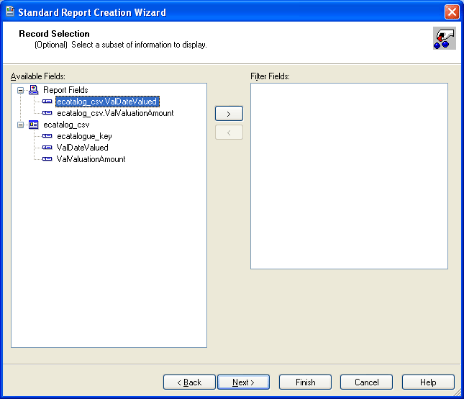Image resolution: width=464 pixels, height=399 pixels.
Task: Click field icon beside ecatalog_csv.ValValuationAmount
Action: click(x=47, y=113)
